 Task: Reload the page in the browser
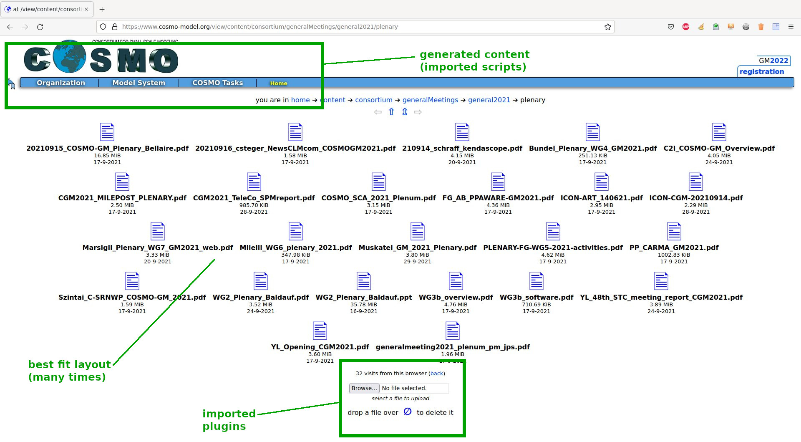(x=40, y=27)
